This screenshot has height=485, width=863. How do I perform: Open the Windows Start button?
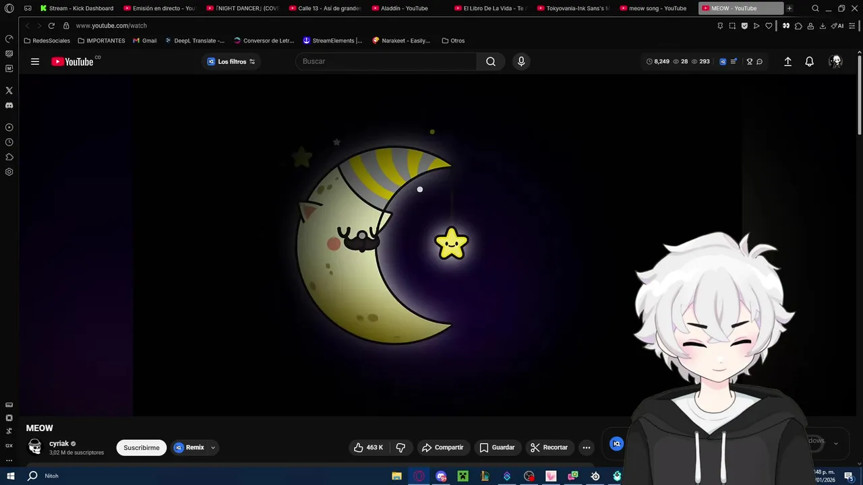click(10, 476)
